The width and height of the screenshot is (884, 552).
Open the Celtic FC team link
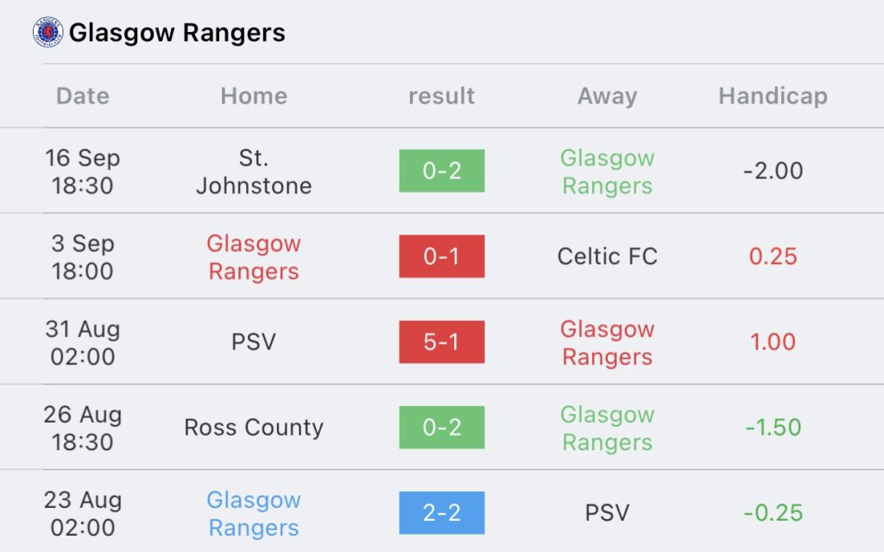pos(607,256)
